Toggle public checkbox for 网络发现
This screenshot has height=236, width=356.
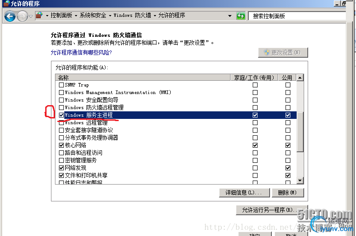[288, 168]
